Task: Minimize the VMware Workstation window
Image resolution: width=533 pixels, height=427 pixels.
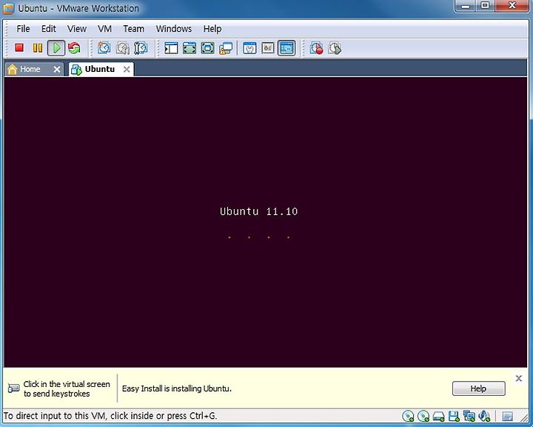Action: pyautogui.click(x=466, y=5)
